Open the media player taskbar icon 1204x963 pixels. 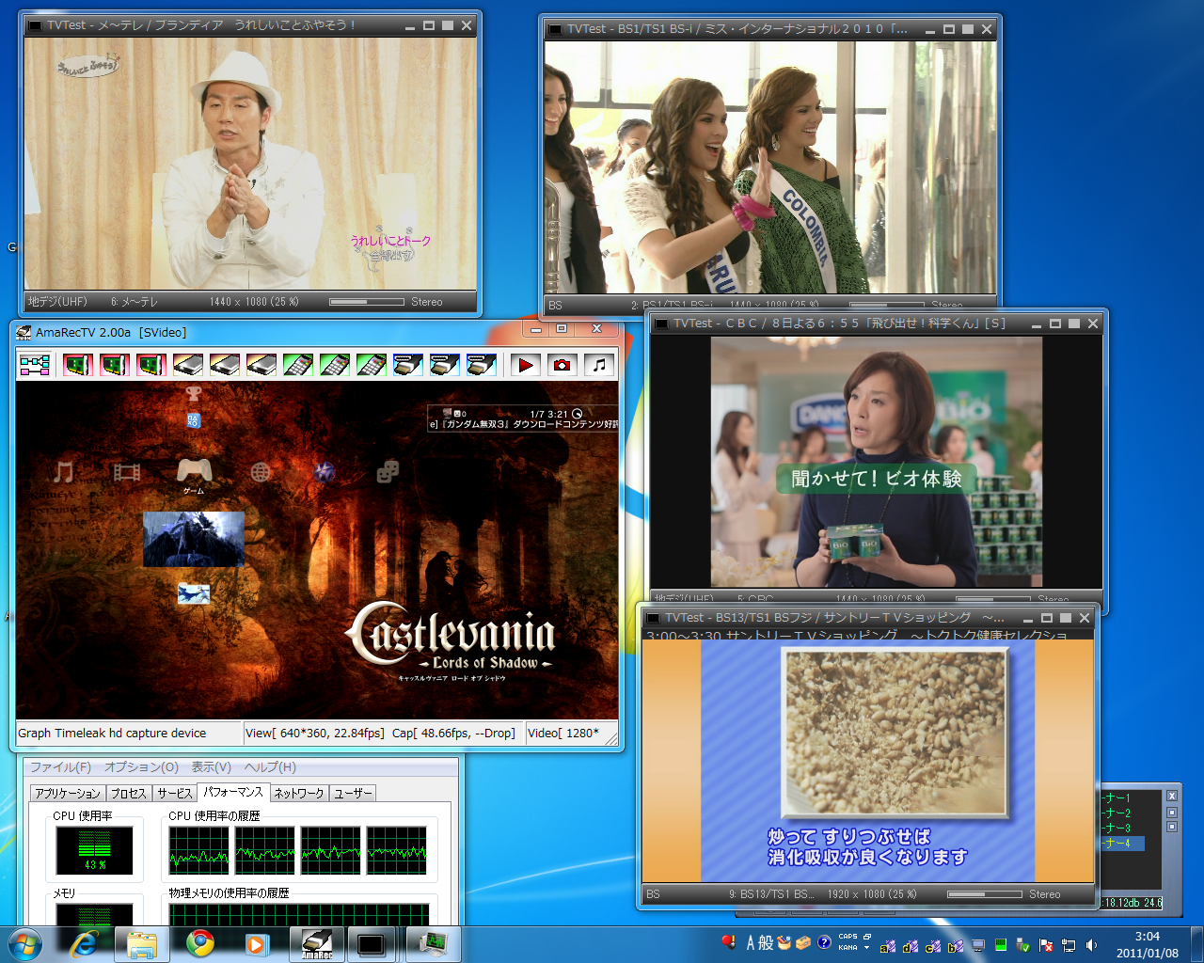(256, 943)
